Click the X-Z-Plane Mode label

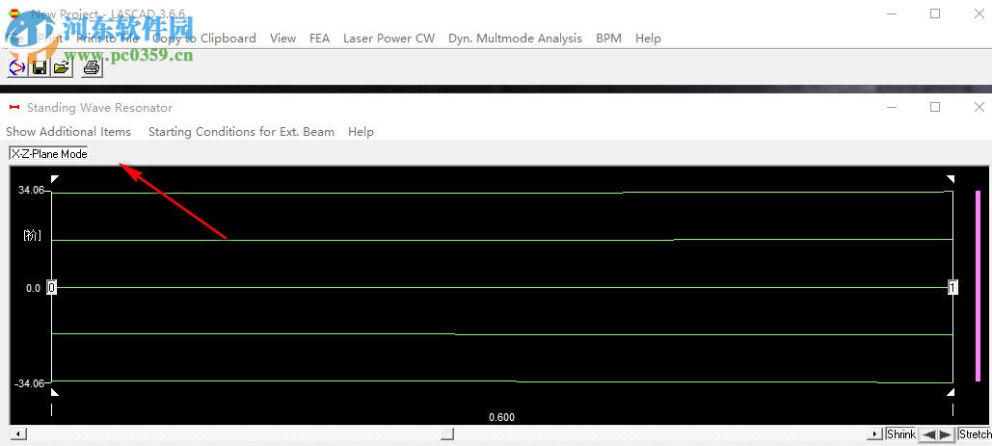(49, 153)
